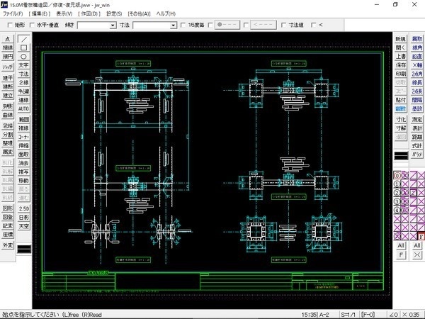Screen dimensions: 425x319
Task: Choose the 接線 tangent line tool
Action: point(8,47)
